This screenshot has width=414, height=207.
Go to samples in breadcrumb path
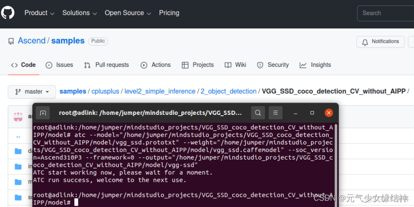(73, 91)
